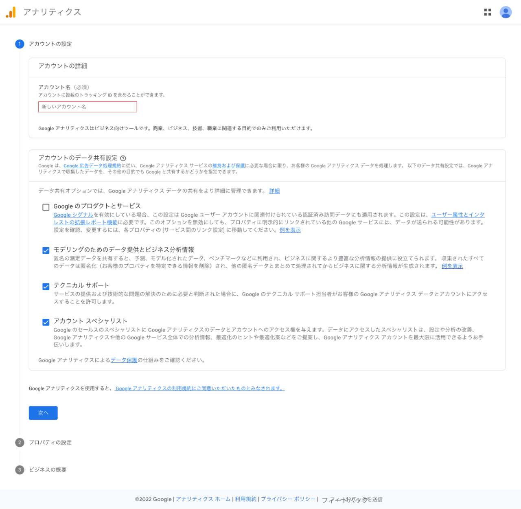Screen dimensions: 521x509
Task: Enable the Google のプロダクトとサービス checkbox
Action: click(x=46, y=207)
